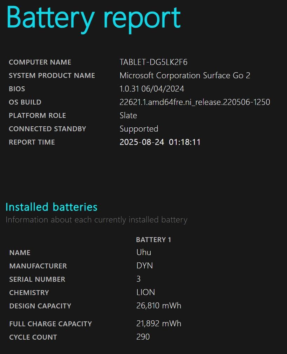The image size is (287, 354).
Task: Select the Microsoft Corporation Surface Go 2 text
Action: (185, 75)
